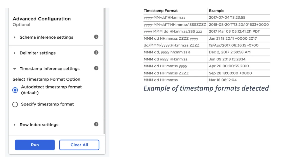Click example Dec 2, 2017 2:39:58 AM
The image size is (287, 163).
230,52
